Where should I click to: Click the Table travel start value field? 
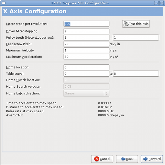86,74
